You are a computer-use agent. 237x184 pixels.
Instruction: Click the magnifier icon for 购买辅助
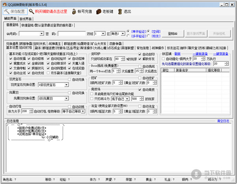tap(32, 11)
